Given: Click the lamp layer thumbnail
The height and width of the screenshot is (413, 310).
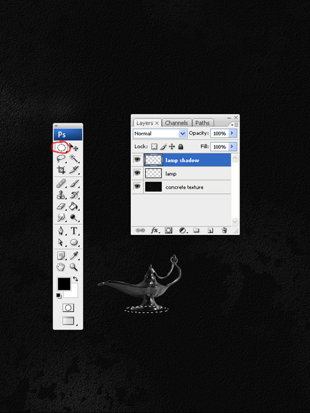Looking at the screenshot, I should (x=153, y=173).
